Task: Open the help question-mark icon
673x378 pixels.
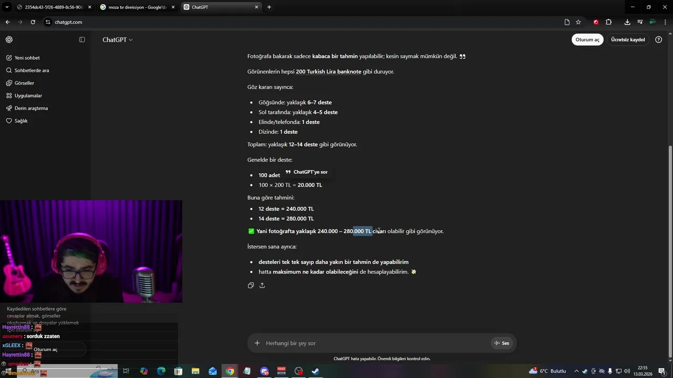Action: [x=659, y=40]
